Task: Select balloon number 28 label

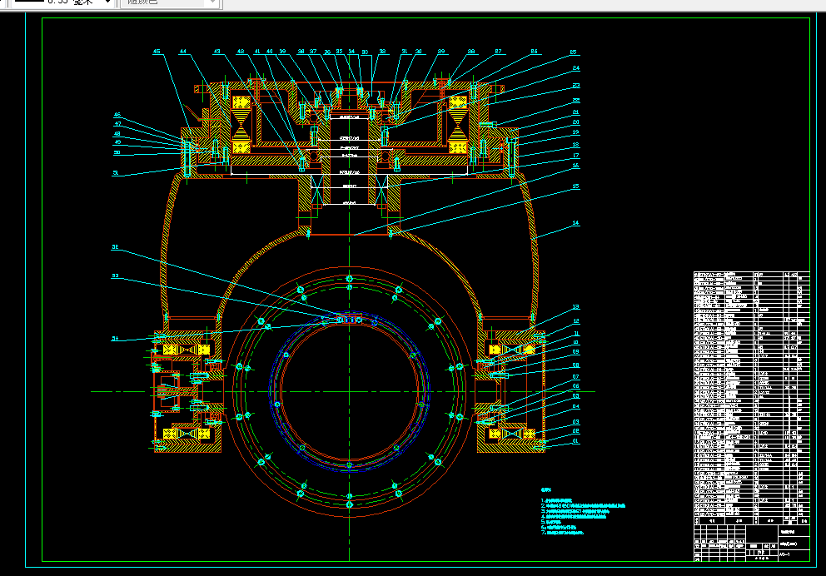Action: pyautogui.click(x=471, y=52)
